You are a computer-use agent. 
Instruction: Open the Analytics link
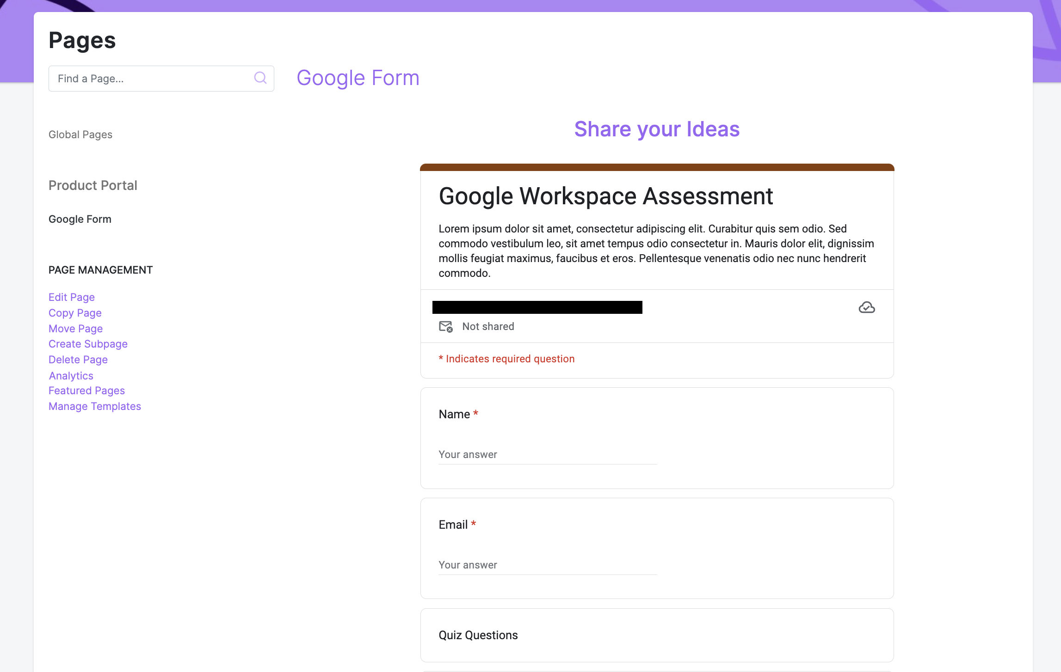coord(71,375)
